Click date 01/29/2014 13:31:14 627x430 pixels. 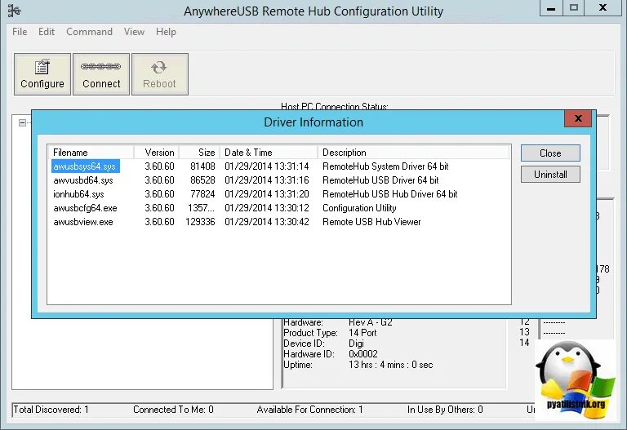[267, 166]
